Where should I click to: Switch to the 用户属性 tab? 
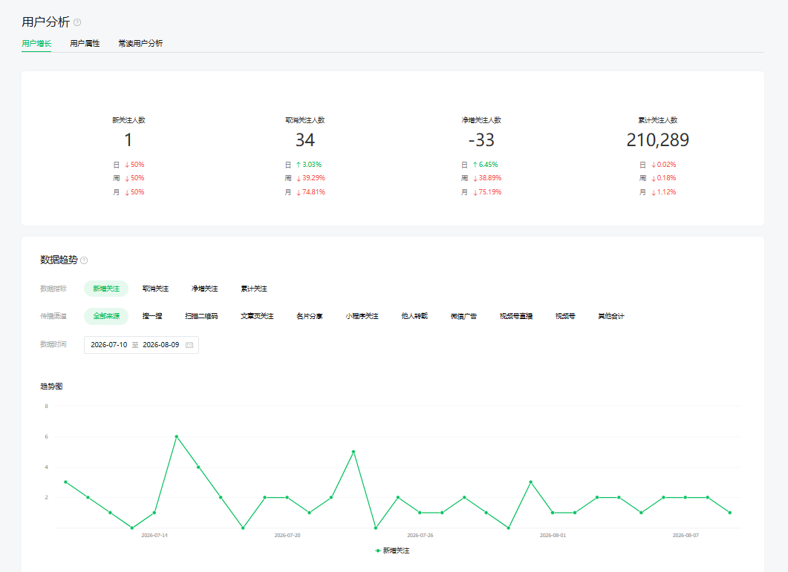85,44
